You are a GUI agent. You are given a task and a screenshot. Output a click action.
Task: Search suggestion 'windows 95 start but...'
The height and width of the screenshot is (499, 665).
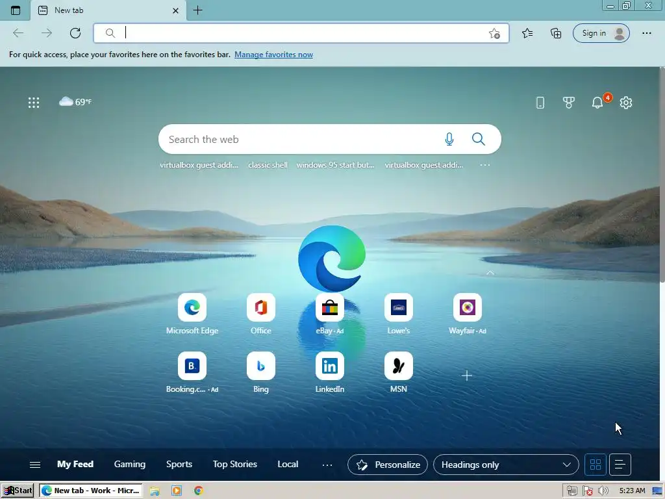point(336,165)
